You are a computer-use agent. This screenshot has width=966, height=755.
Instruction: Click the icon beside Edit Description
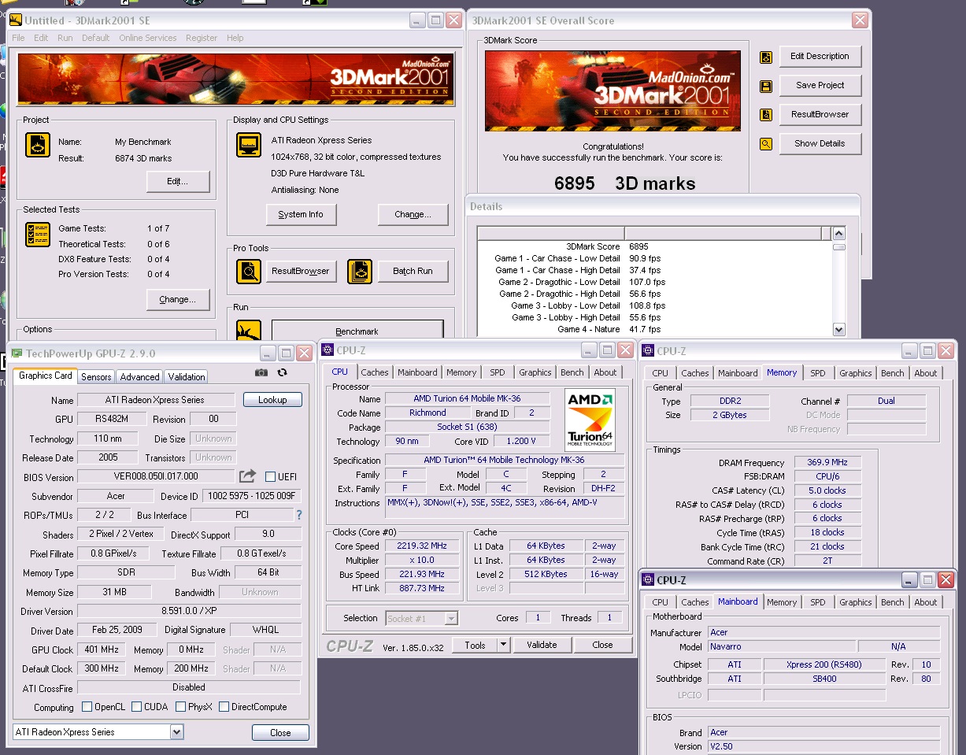(x=765, y=57)
